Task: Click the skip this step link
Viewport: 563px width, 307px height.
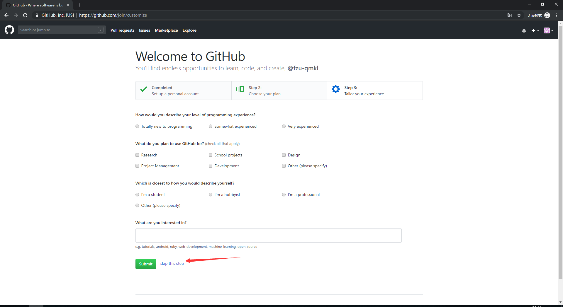Action: (172, 263)
